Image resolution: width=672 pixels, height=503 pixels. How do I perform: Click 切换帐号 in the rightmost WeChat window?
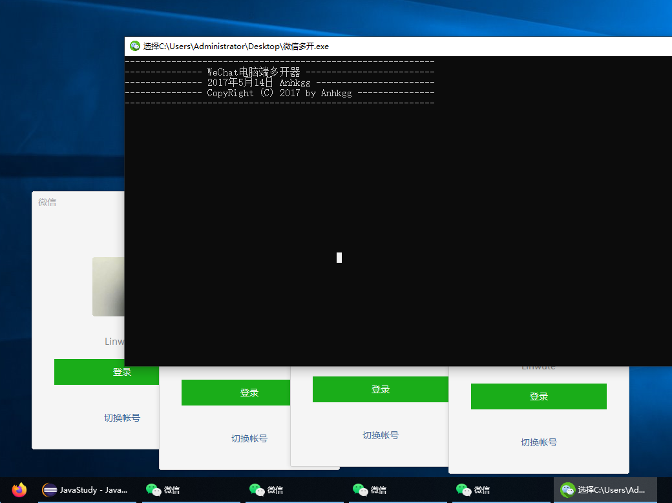tap(539, 442)
